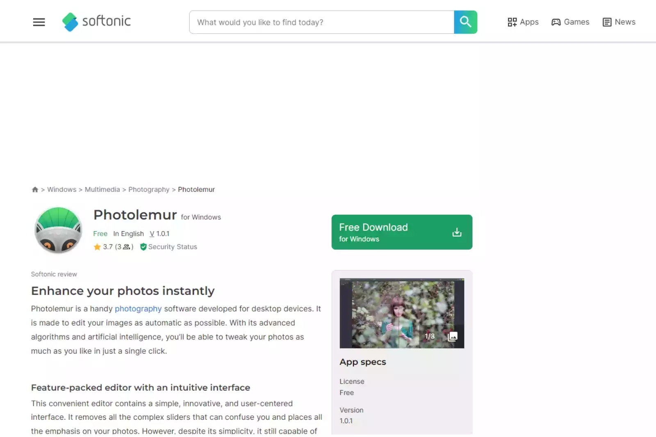Viewport: 656px width, 437px height.
Task: Open the hamburger menu
Action: point(39,22)
